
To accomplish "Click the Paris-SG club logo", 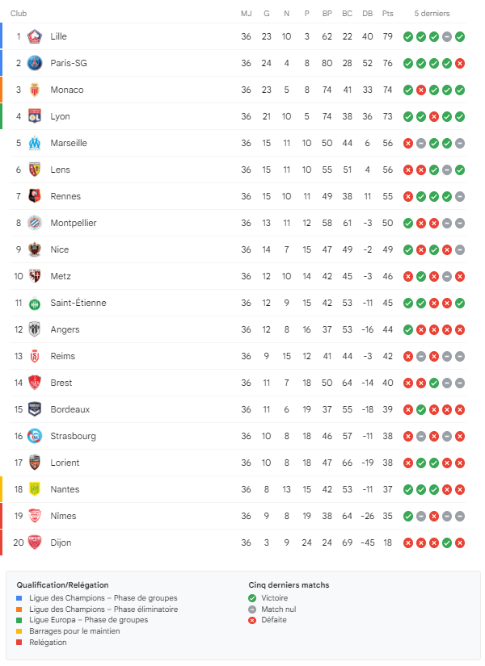I will [x=35, y=63].
